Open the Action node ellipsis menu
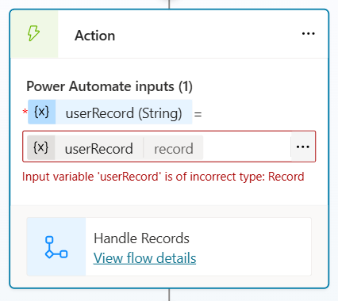This screenshot has height=301, width=338. point(308,33)
